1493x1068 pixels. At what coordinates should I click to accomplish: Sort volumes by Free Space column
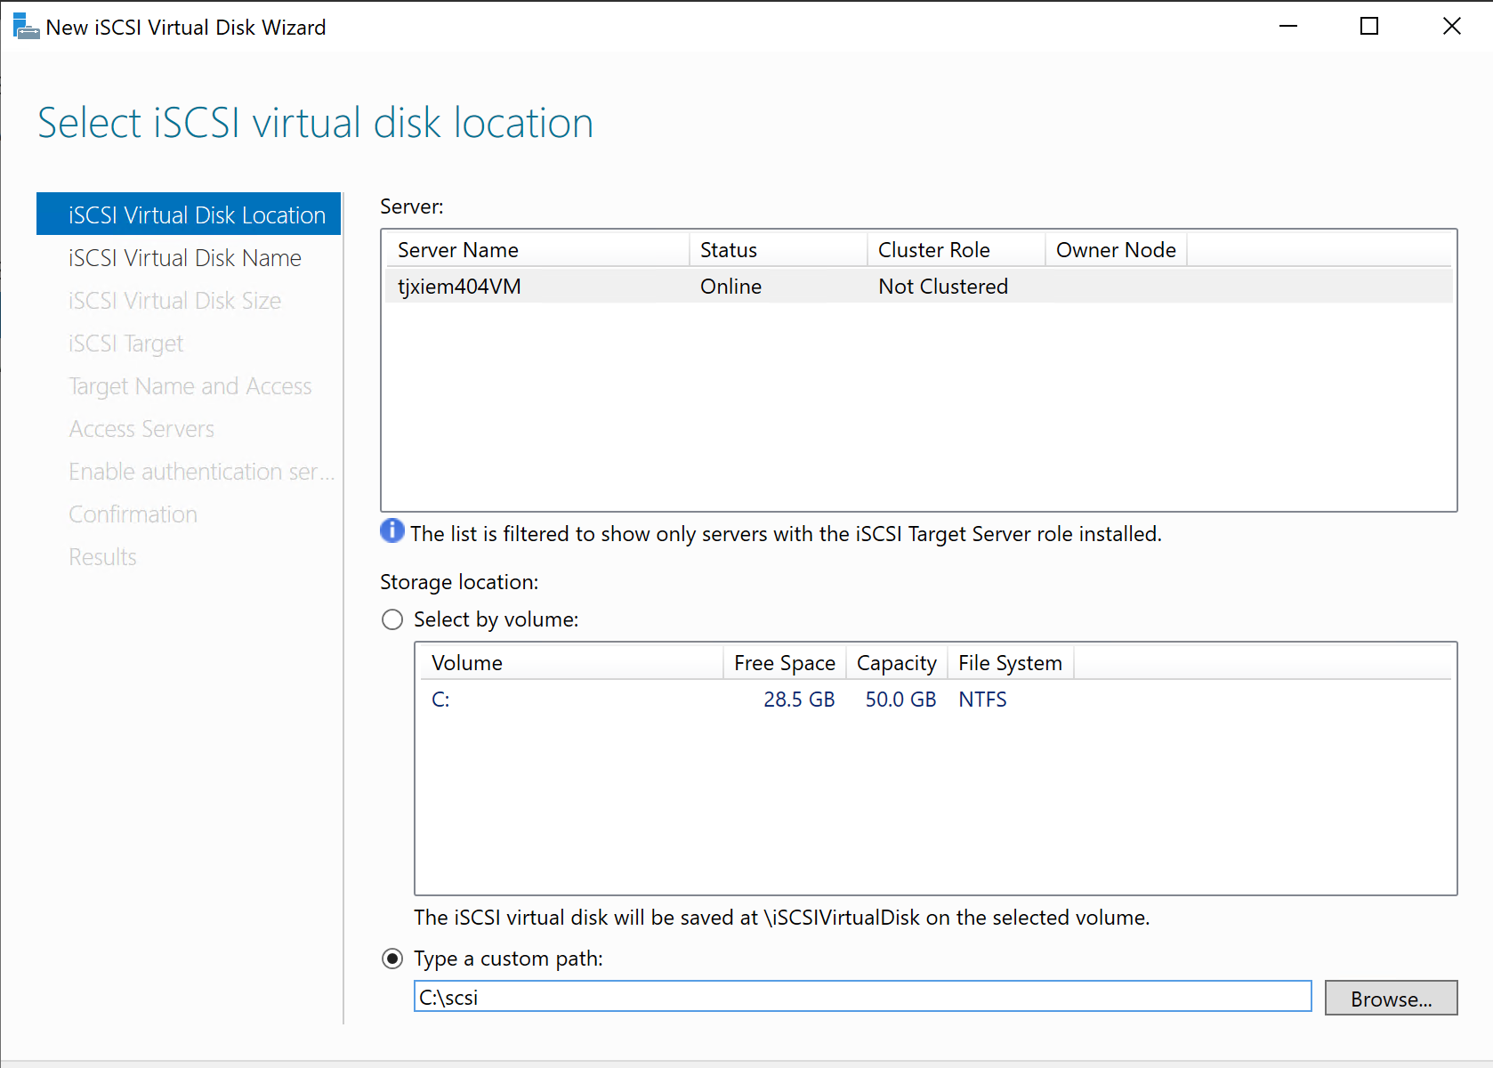tap(784, 663)
